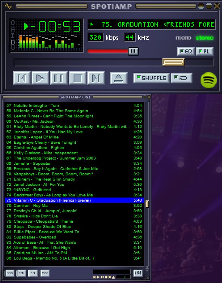Screen dimensions: 222x283
Task: Click the volume slider handle
Action: click(x=133, y=51)
